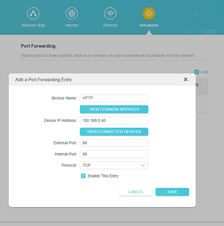Click the Device IP Address field
The image size is (224, 226).
[x=114, y=120]
